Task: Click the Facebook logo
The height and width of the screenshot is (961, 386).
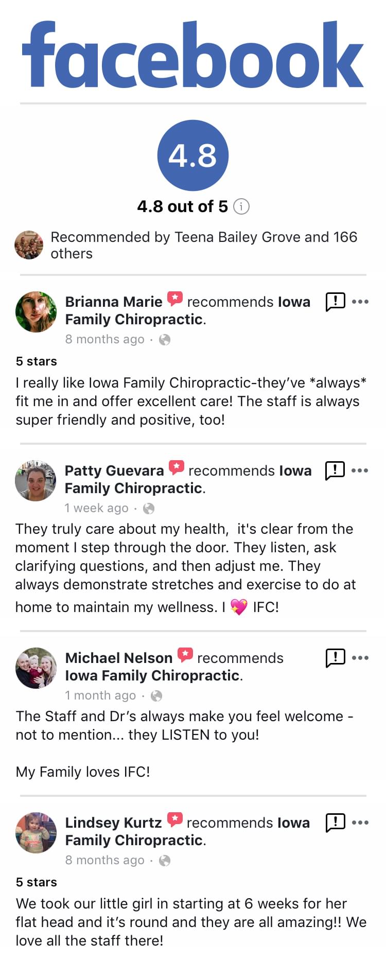Action: [193, 55]
